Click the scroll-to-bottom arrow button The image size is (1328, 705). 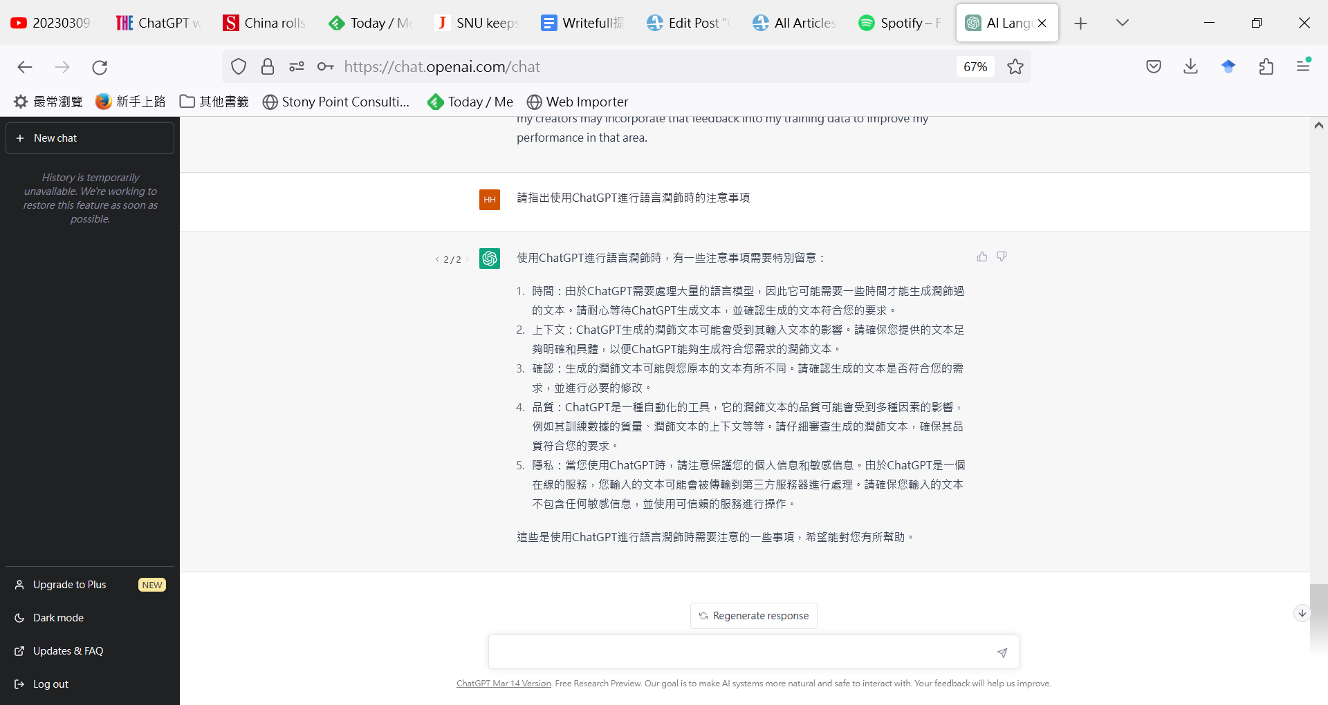[x=1302, y=613]
